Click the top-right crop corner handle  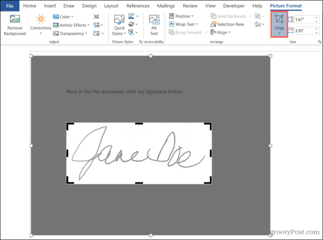[x=209, y=125]
